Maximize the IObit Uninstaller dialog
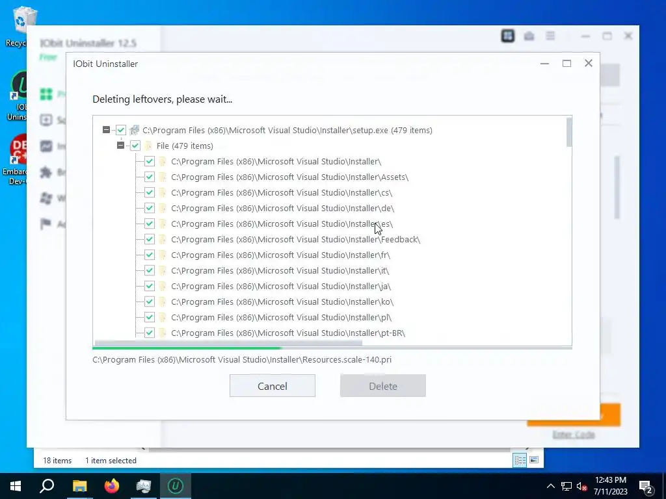The image size is (666, 499). click(566, 63)
